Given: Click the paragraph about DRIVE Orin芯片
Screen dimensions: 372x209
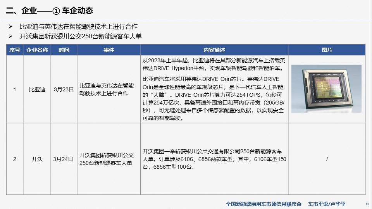Looking at the screenshot, I should coord(213,98).
